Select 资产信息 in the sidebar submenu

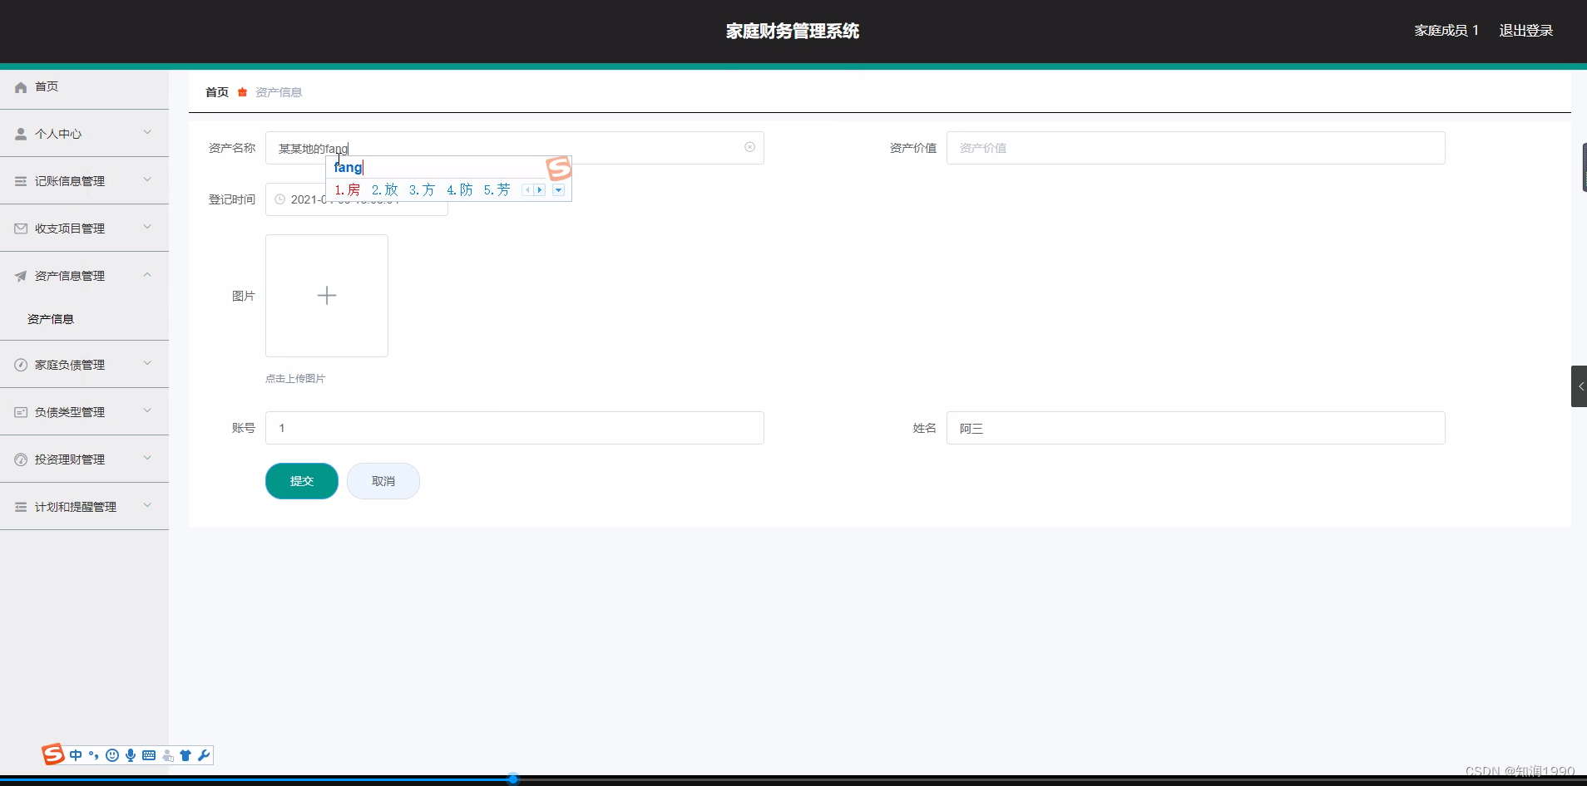pos(50,318)
